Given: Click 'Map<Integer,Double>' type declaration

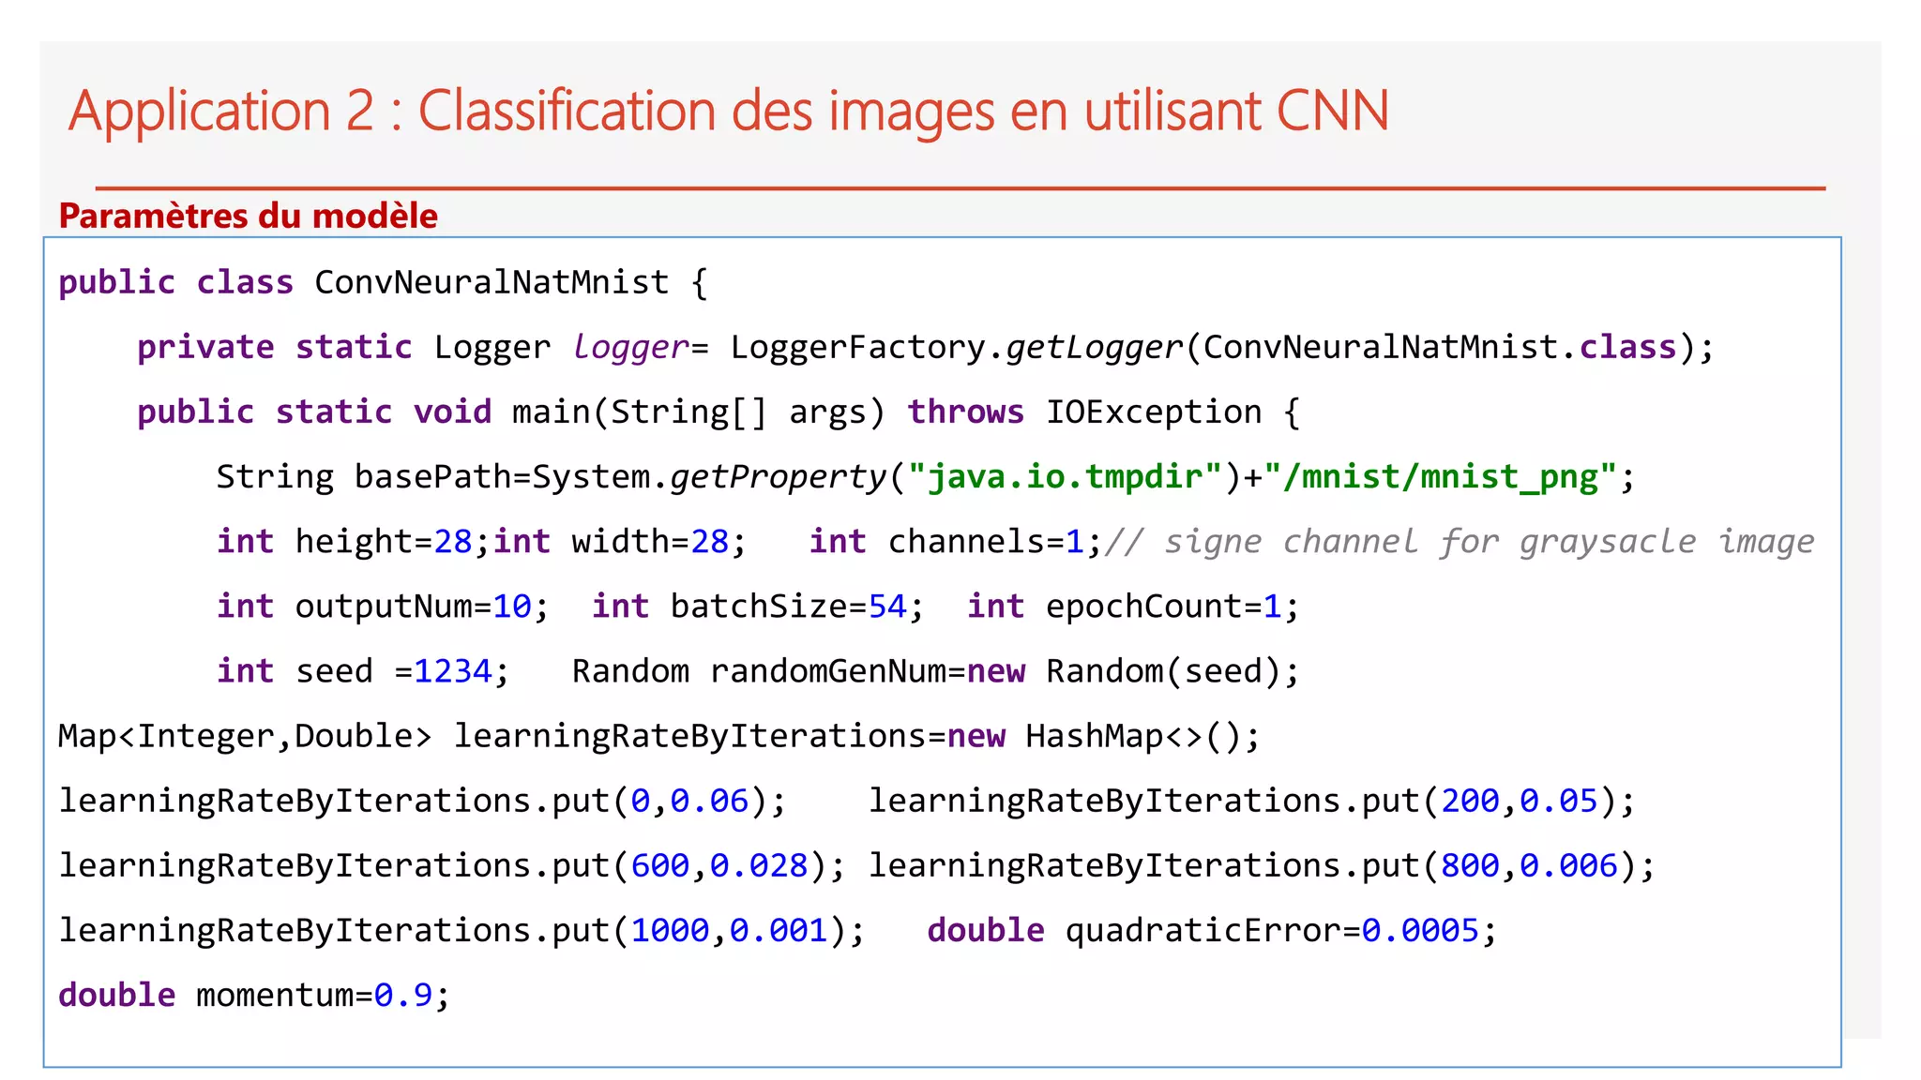Looking at the screenshot, I should tap(246, 736).
